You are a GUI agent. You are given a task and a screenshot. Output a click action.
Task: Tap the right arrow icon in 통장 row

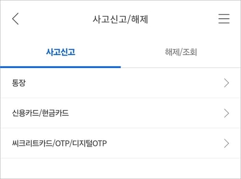click(227, 83)
